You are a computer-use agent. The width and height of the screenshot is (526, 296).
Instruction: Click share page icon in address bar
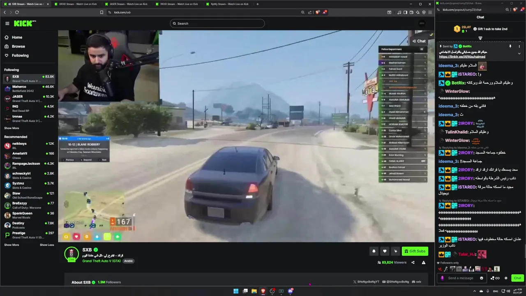[x=310, y=12]
